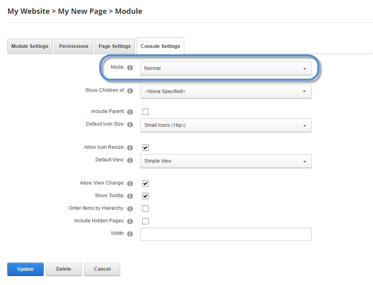This screenshot has height=285, width=373.
Task: Click into the Width text field
Action: pos(226,234)
